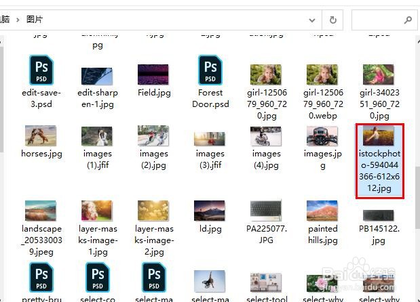
Task: Select layer-masks-image-2.jpg thumbnail
Action: [153, 211]
